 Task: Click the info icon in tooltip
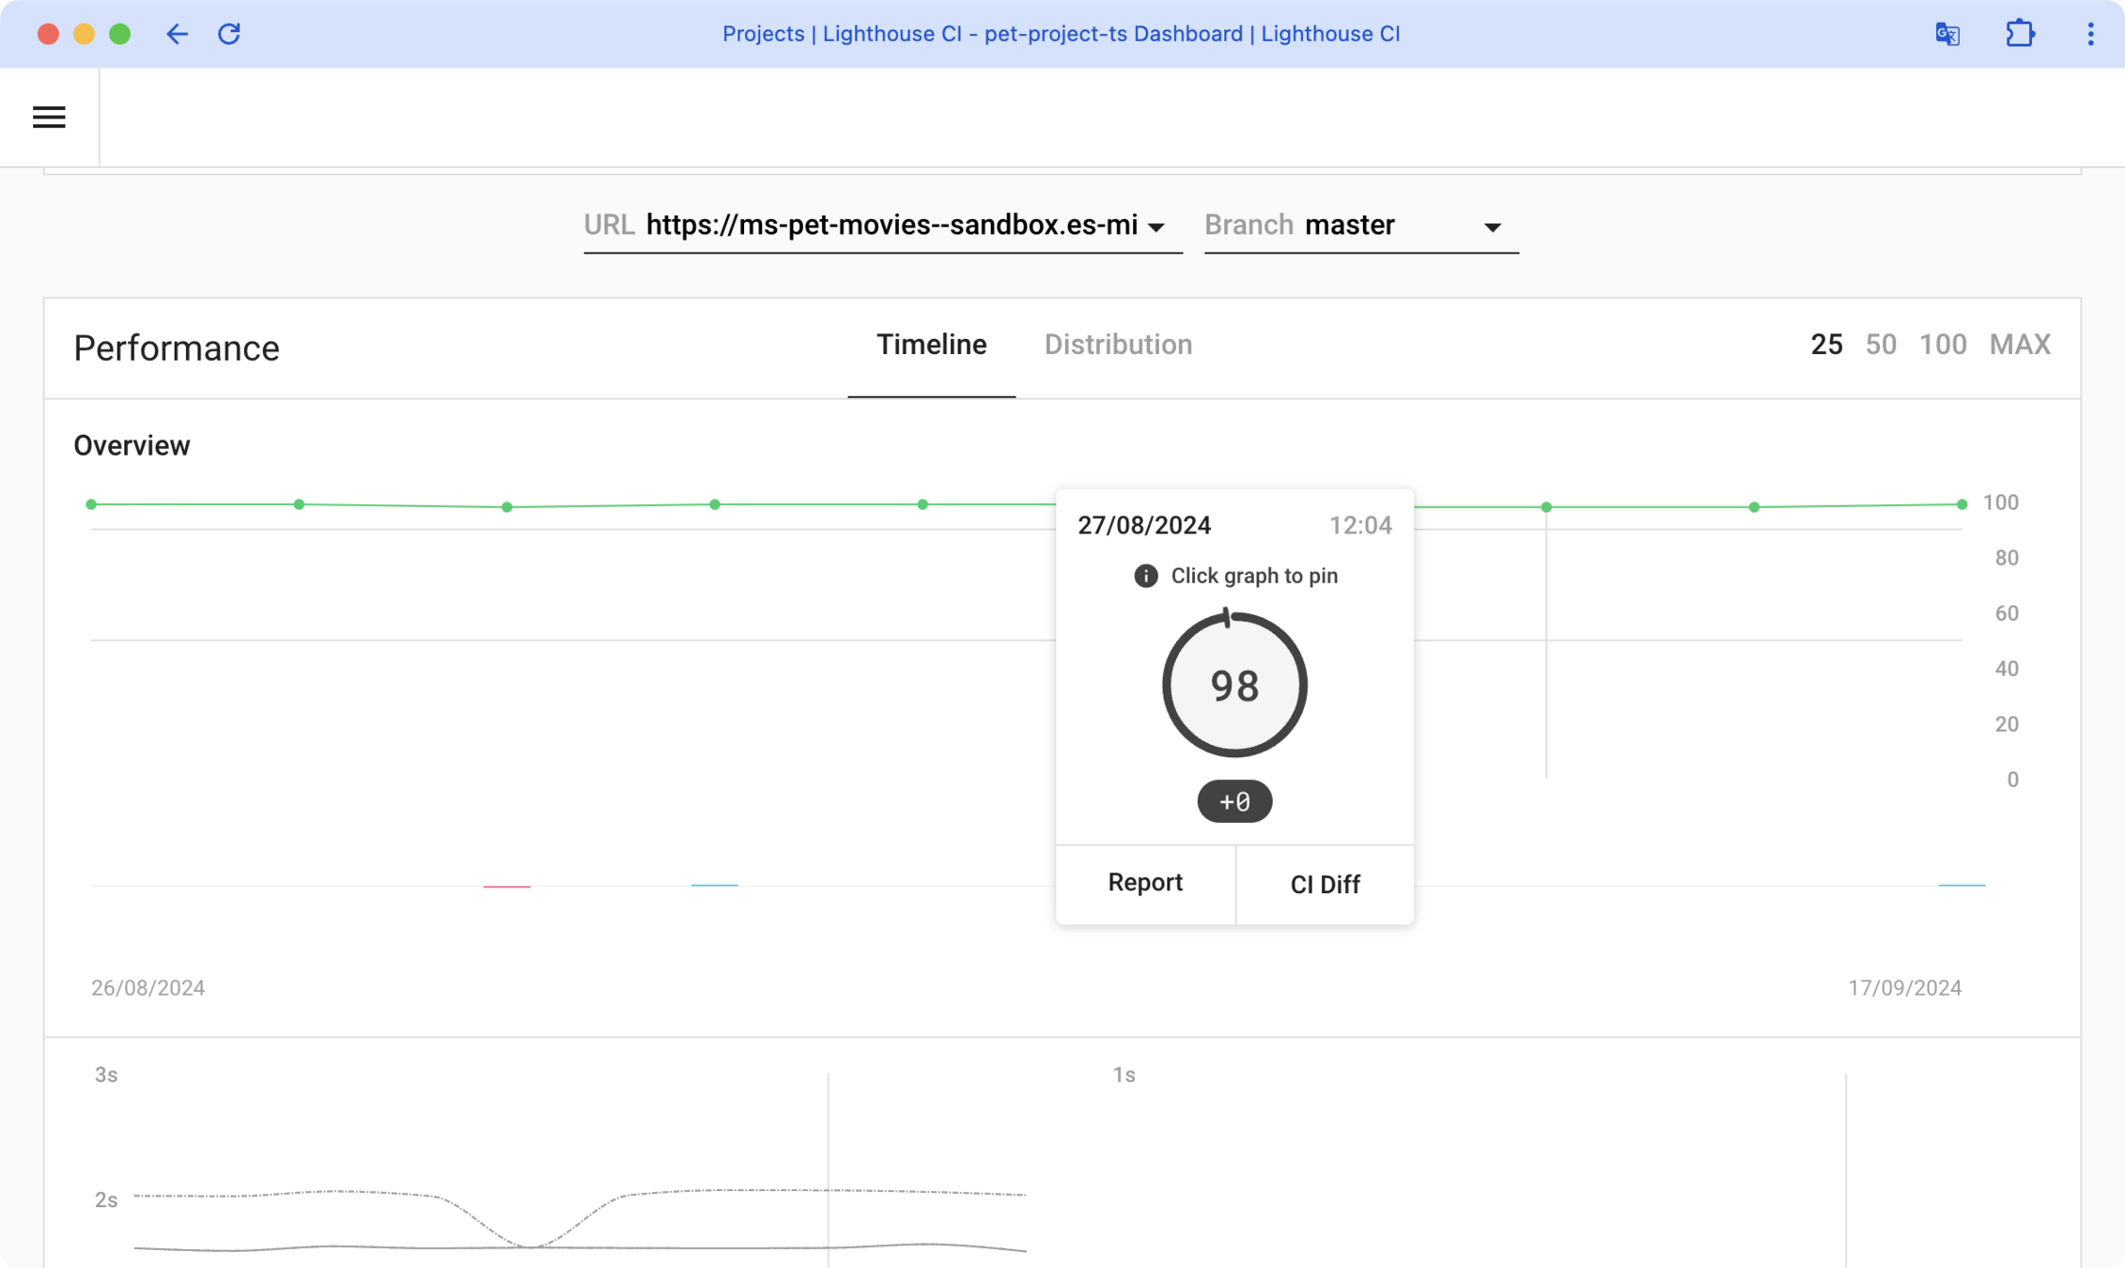1145,576
